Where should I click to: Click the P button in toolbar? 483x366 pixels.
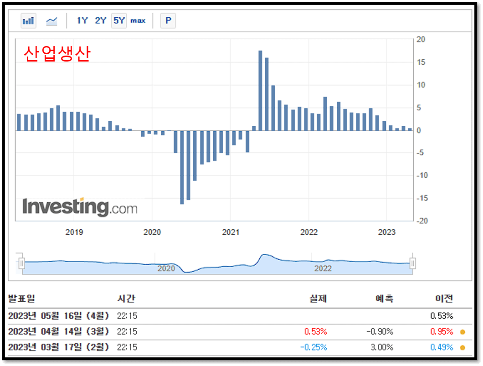pos(168,21)
